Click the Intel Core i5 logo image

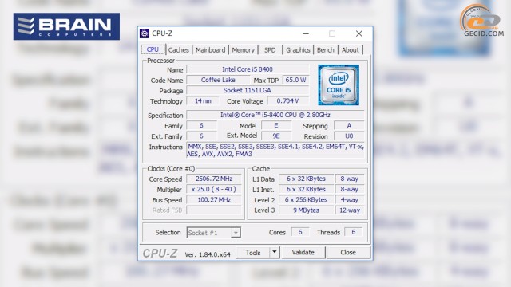[x=339, y=85]
